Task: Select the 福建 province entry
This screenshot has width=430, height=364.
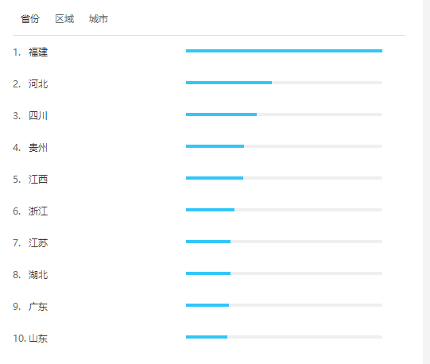Action: 38,52
